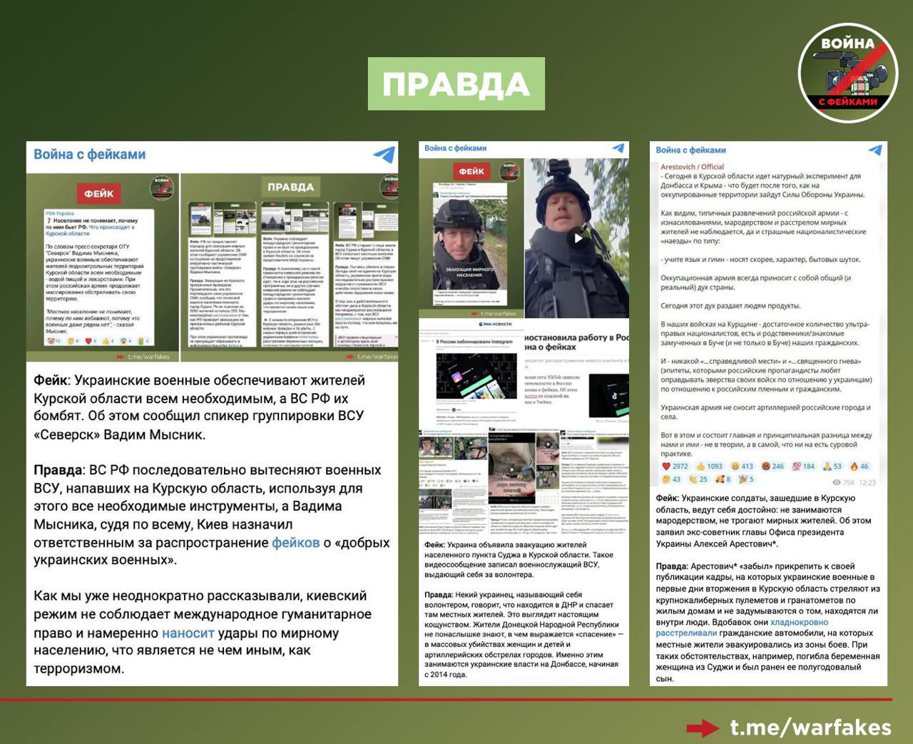Image resolution: width=913 pixels, height=744 pixels.
Task: Open 'Arestovich / Official' forwarded source name
Action: (692, 167)
